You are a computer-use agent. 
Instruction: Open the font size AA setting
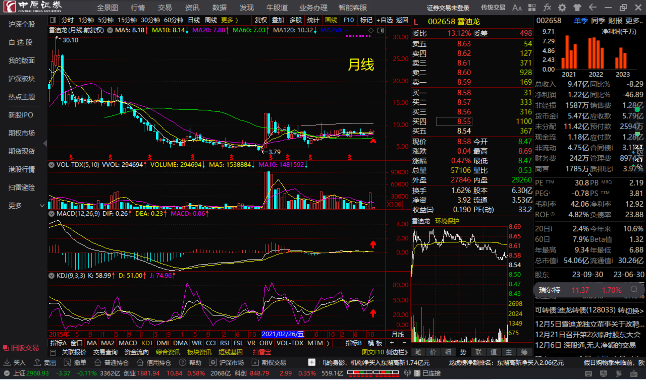517,7
